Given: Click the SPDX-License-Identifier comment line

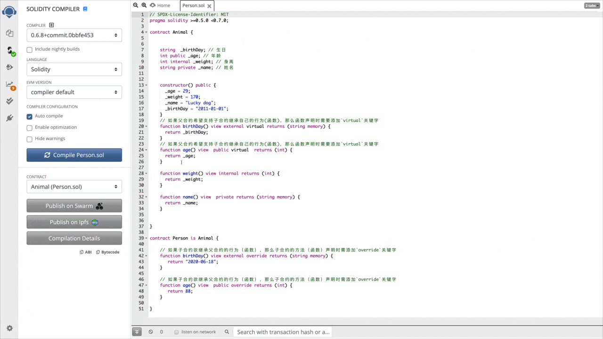Looking at the screenshot, I should (x=189, y=15).
